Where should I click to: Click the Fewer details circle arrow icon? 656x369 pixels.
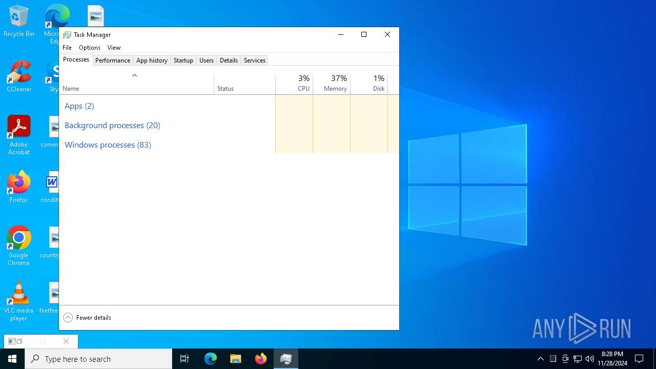pyautogui.click(x=68, y=318)
